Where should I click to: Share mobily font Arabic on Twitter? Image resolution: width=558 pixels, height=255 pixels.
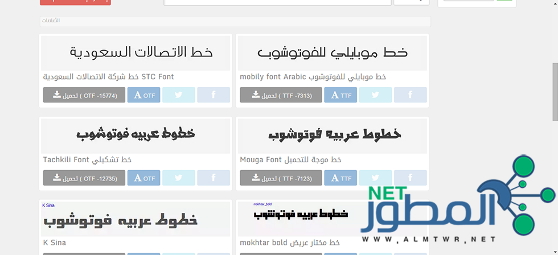pyautogui.click(x=375, y=95)
